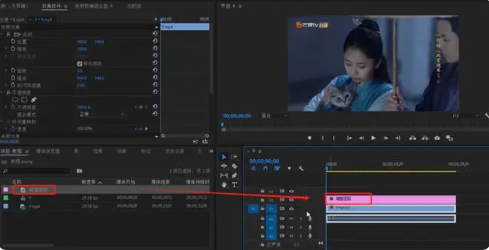This screenshot has height=250, width=489.
Task: Select the Razor tool in the toolbox
Action: pyautogui.click(x=234, y=166)
